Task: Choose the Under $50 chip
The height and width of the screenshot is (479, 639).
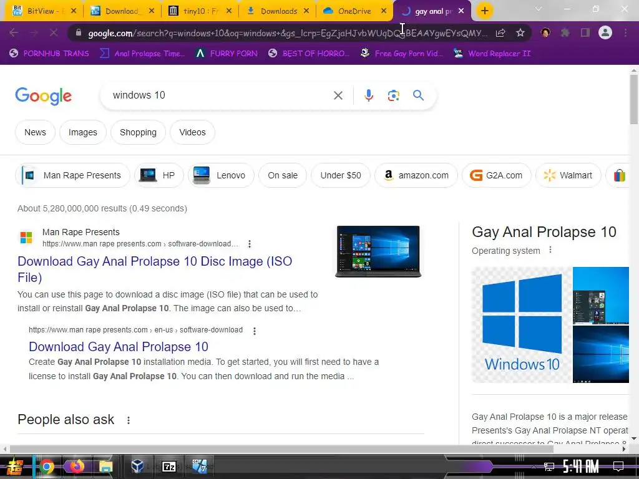Action: [340, 175]
